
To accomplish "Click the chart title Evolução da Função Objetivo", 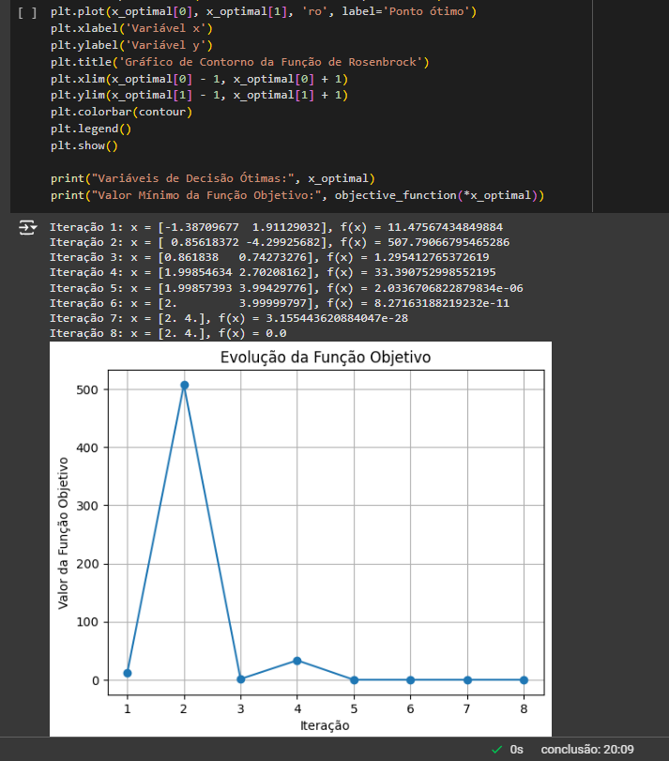I will 325,358.
